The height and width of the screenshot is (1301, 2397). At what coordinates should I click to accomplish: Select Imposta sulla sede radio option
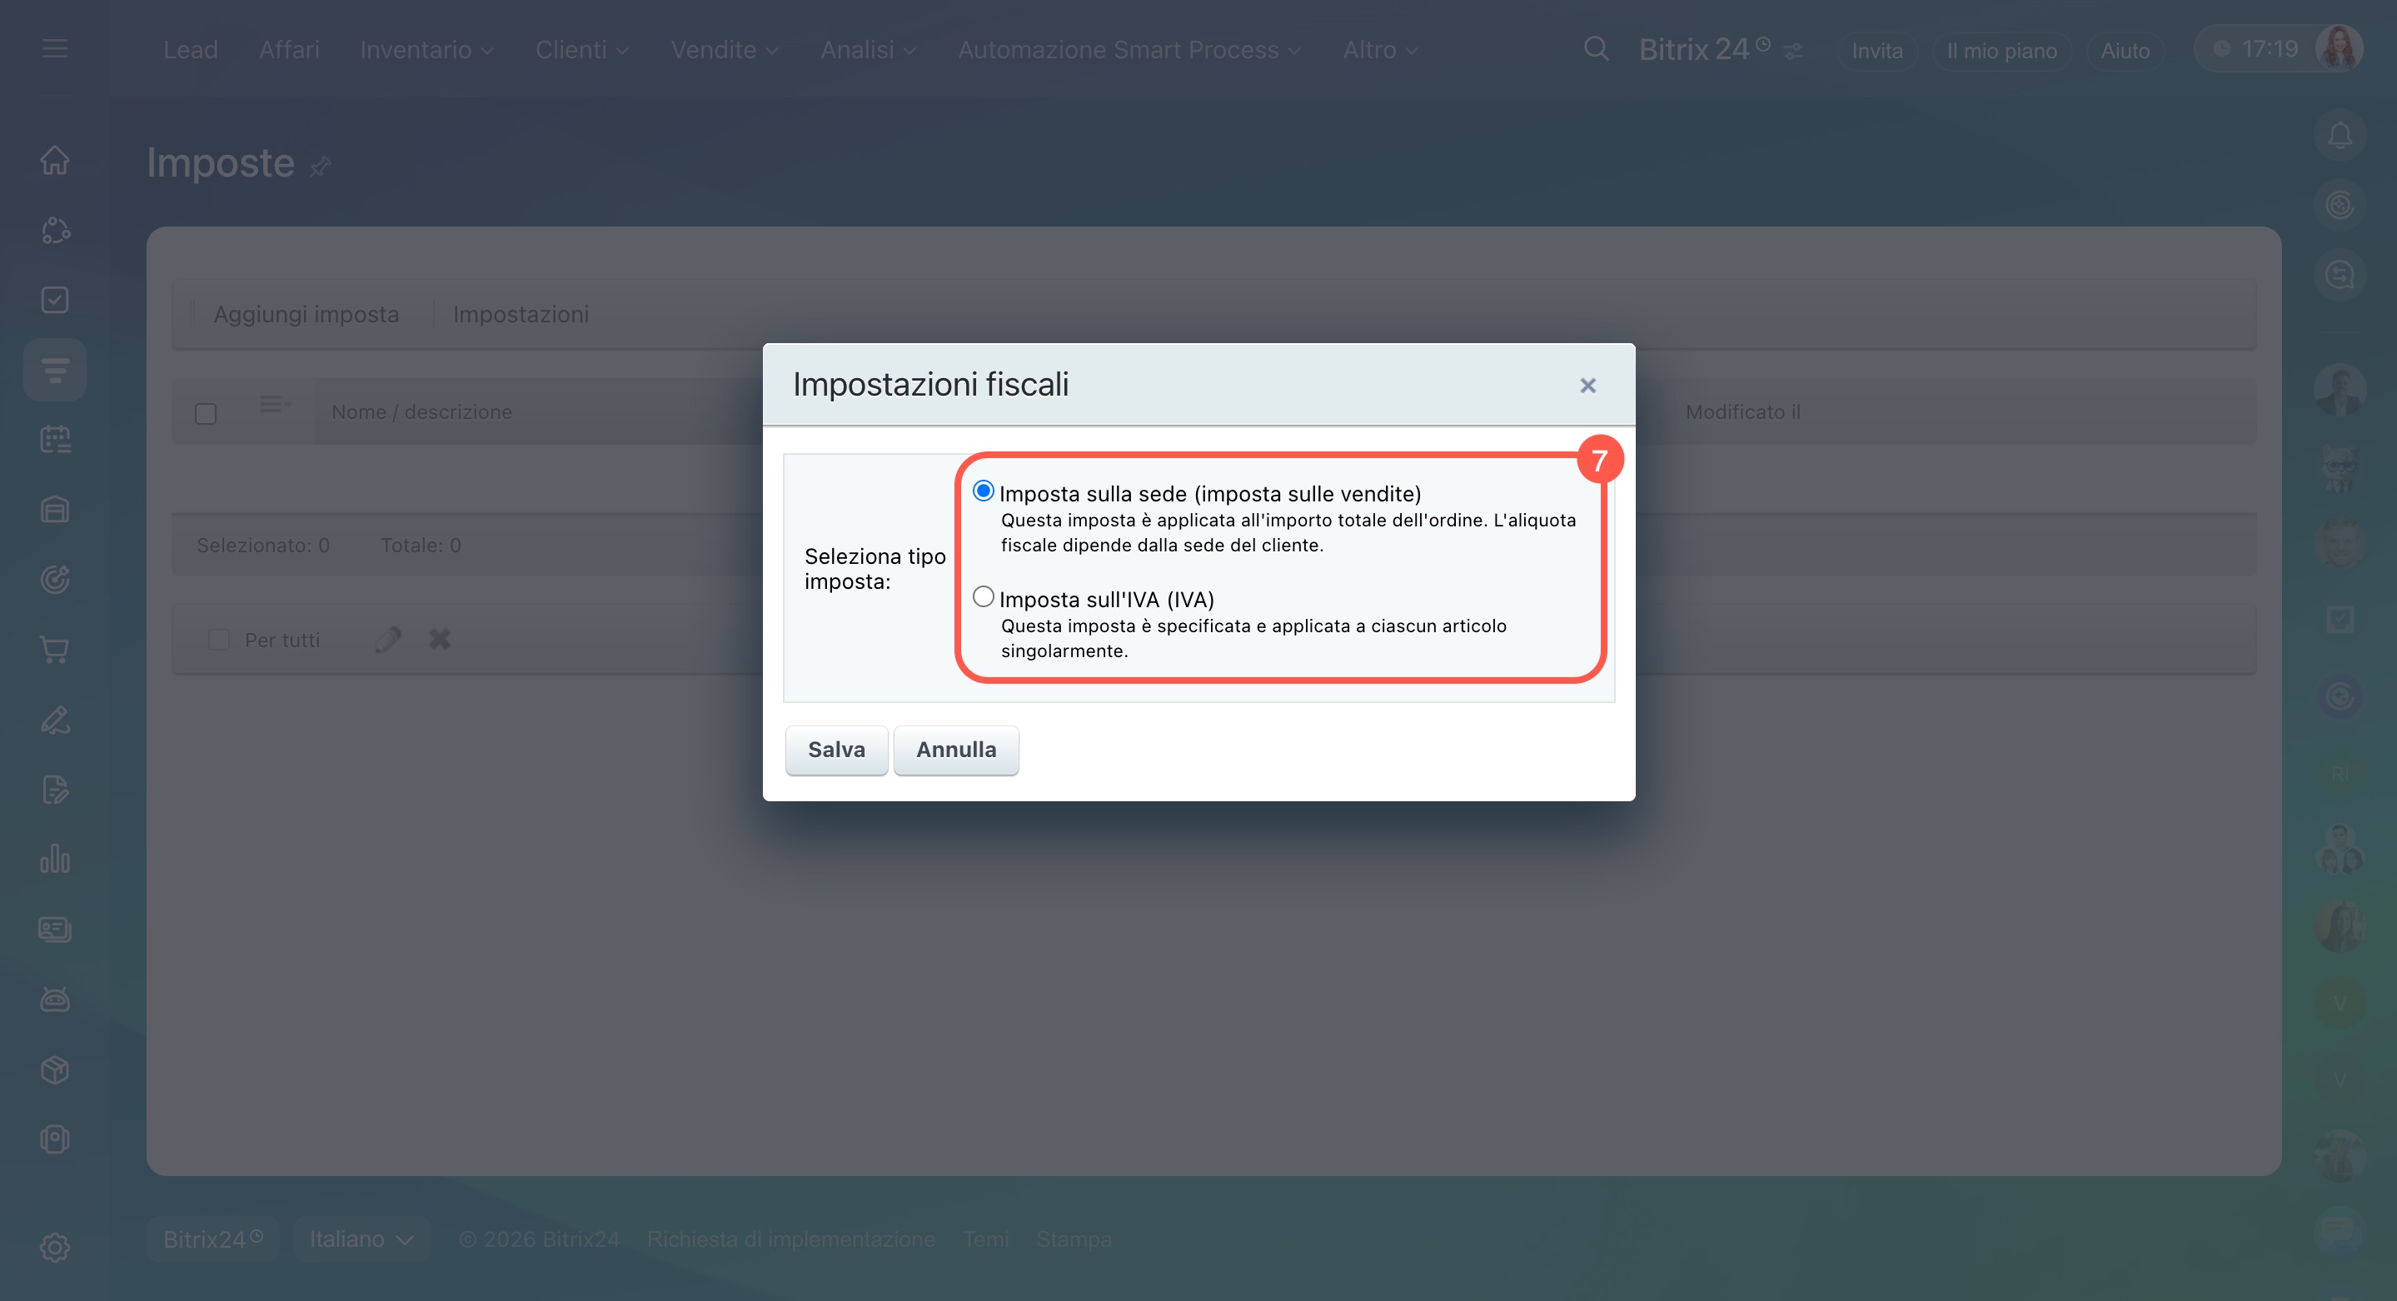[983, 491]
